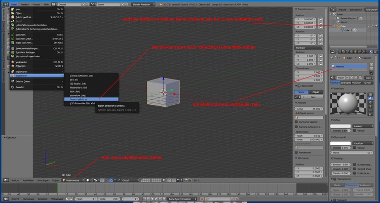Click Suchbereich in outliner header

point(356,10)
